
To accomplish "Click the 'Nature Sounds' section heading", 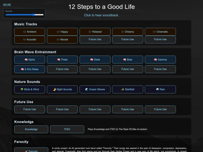I will click(27, 82).
